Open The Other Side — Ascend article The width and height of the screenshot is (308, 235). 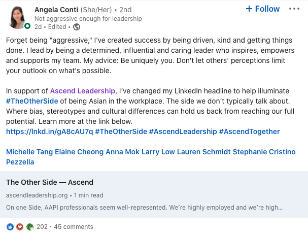[x=50, y=182]
